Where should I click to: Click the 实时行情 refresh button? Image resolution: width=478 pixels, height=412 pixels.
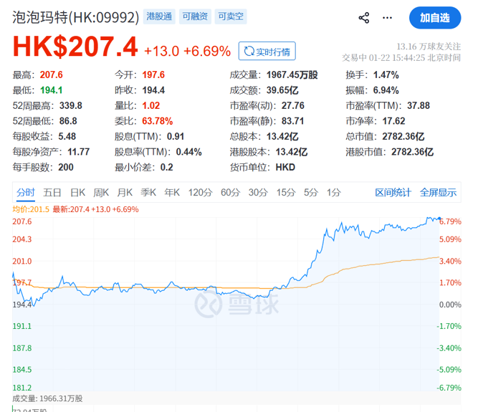(267, 51)
